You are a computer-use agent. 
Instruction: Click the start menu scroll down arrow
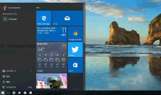pyautogui.click(x=84, y=89)
